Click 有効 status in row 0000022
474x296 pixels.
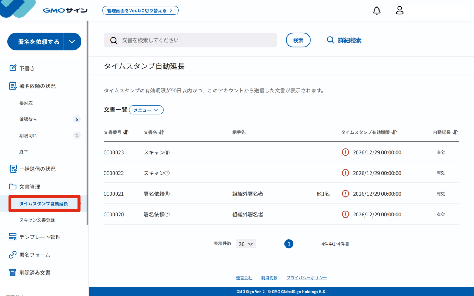pos(441,173)
